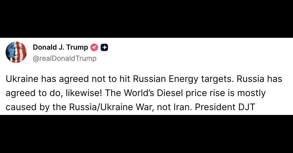Click the dark plus badge icon
293x153 pixels.
click(105, 48)
